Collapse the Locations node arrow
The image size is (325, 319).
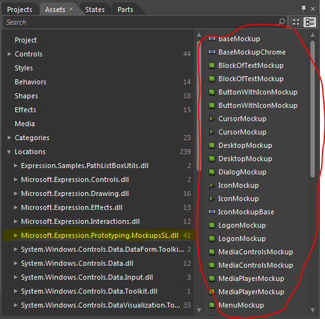click(9, 152)
